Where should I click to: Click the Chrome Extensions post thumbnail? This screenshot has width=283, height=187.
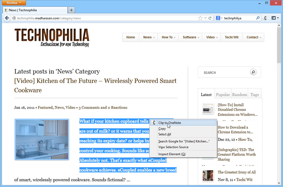coord(208,108)
